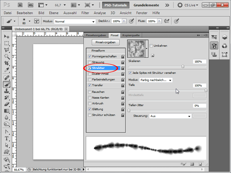
Task: Open the texture picker arrow
Action: pos(147,48)
